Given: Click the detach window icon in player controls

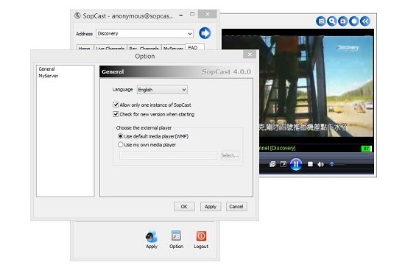Looking at the screenshot, I should click(x=272, y=164).
